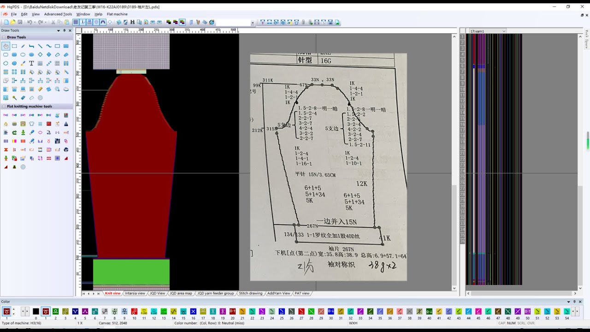Click the Open folder icon in toolbar

[x=13, y=22]
